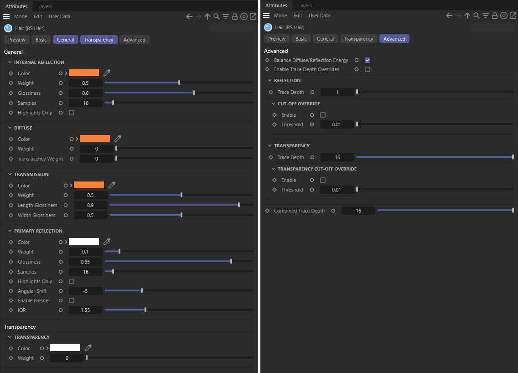
Task: Collapse the Internal Reflection section
Action: (x=10, y=62)
